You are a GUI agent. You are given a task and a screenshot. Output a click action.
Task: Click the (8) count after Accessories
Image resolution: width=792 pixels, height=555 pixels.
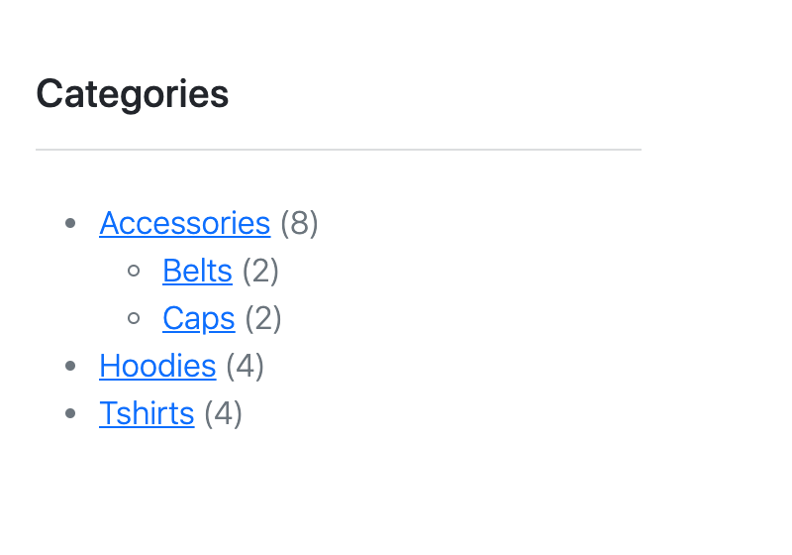(299, 223)
